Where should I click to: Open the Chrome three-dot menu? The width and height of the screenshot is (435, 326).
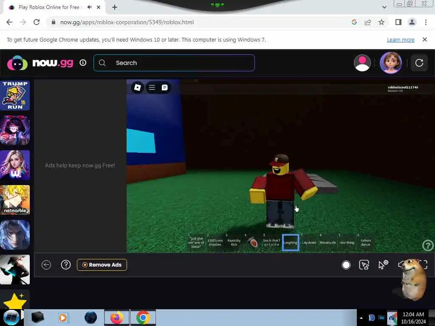tap(426, 22)
